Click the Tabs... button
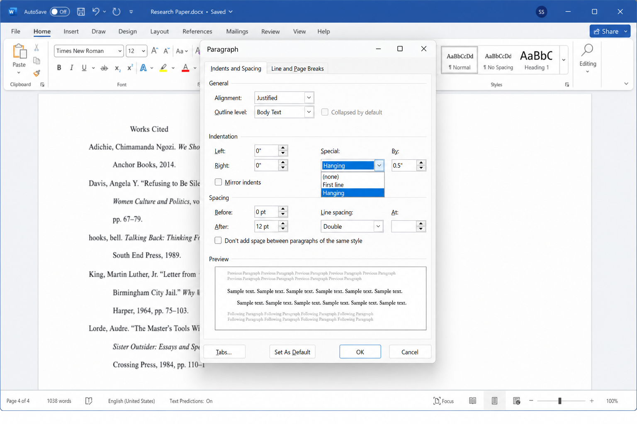The height and width of the screenshot is (424, 637). [x=224, y=352]
